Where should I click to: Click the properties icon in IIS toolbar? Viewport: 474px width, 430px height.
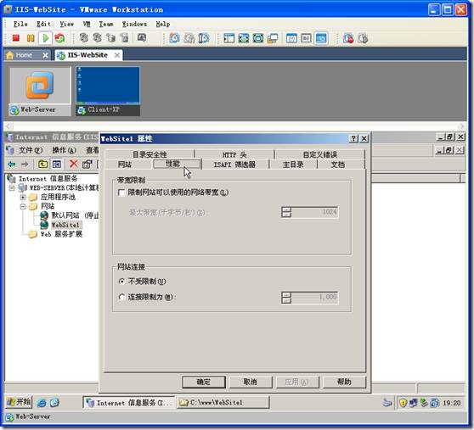(87, 165)
